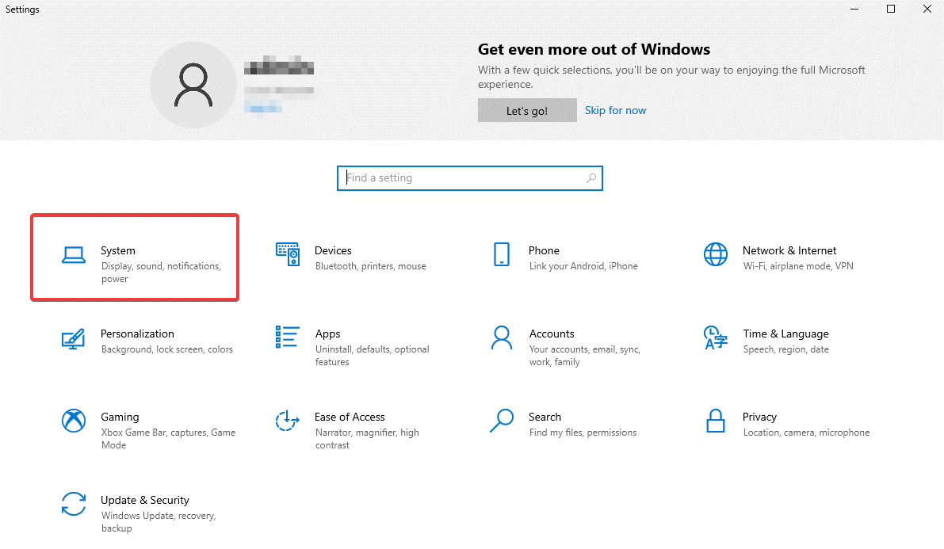The height and width of the screenshot is (549, 944).
Task: Select the search magnifier icon
Action: 590,178
